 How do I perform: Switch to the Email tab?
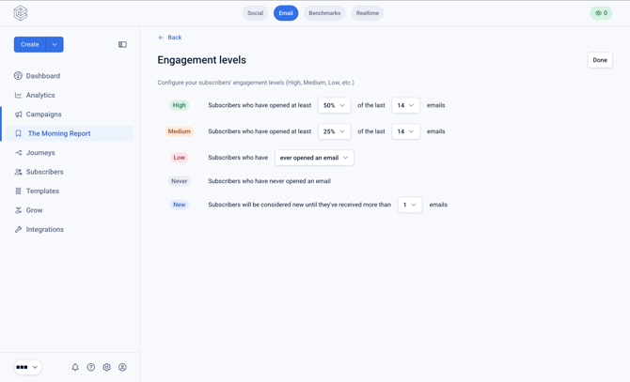(x=286, y=13)
